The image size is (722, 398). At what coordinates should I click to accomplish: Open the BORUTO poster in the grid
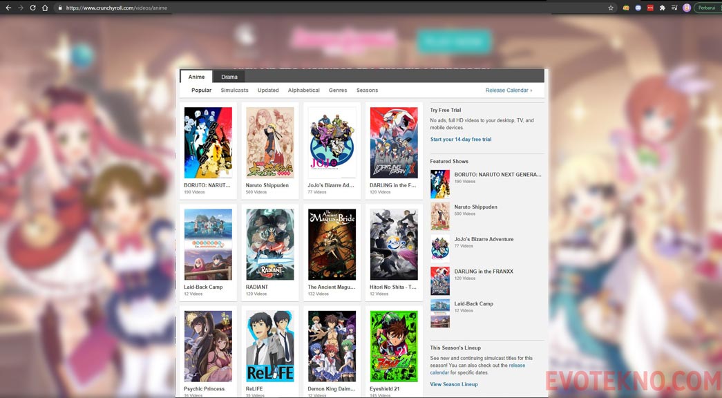pos(208,143)
